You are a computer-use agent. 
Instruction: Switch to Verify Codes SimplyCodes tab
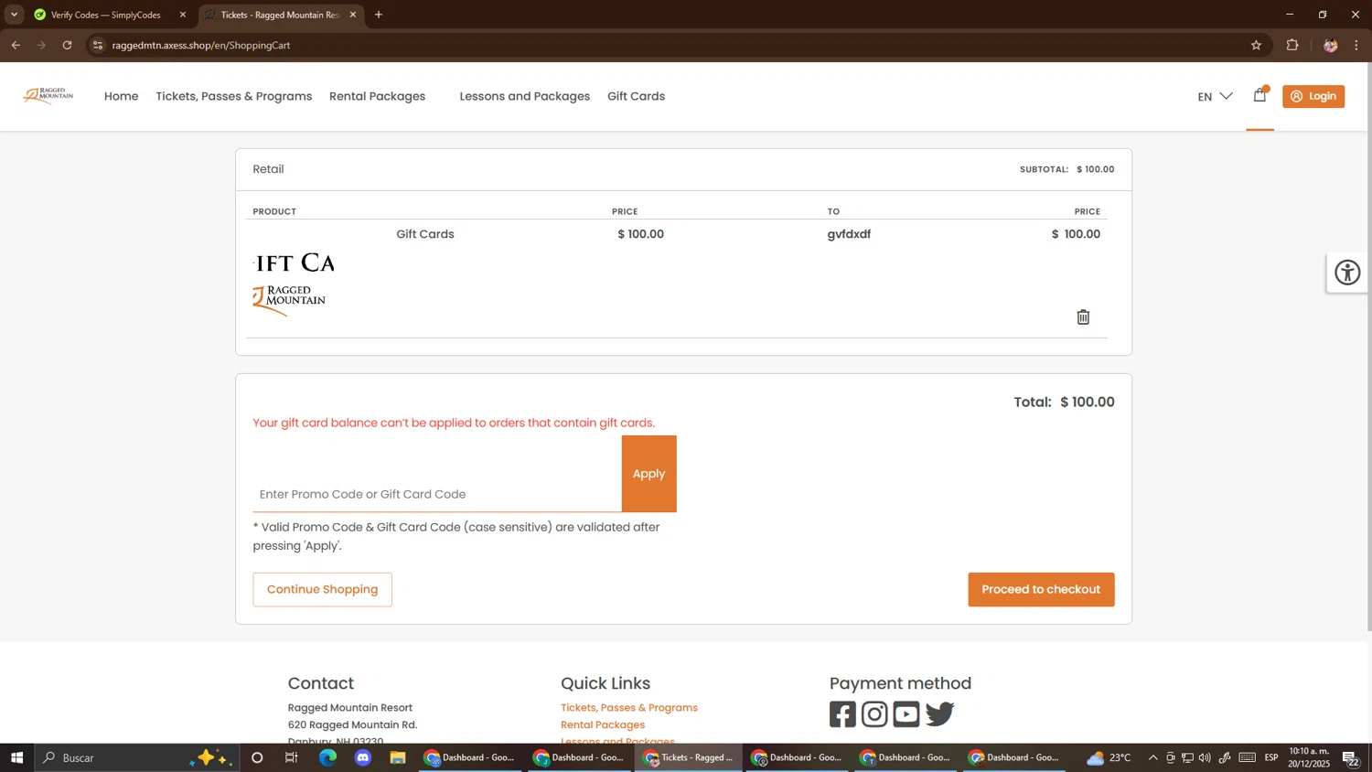point(106,15)
